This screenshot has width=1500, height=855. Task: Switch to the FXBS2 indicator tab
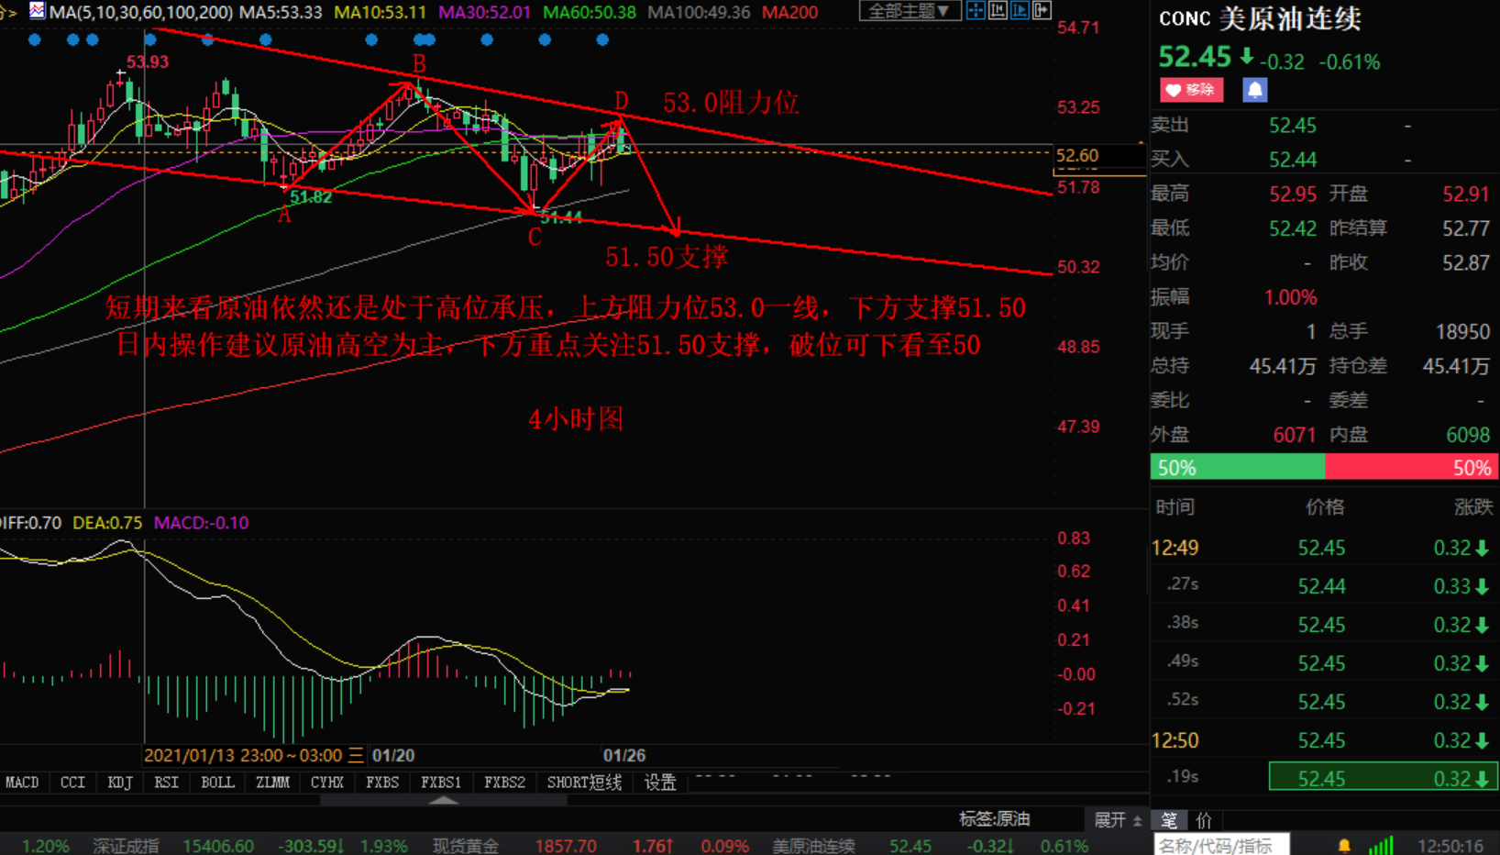(x=505, y=783)
